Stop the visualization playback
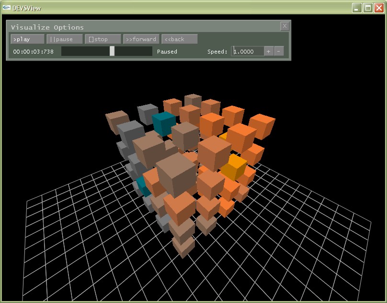Viewport: 387px width, 303px height. pos(102,39)
